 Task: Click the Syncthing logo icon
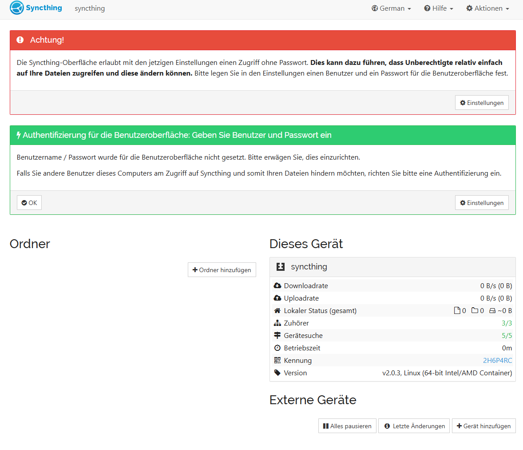[17, 8]
